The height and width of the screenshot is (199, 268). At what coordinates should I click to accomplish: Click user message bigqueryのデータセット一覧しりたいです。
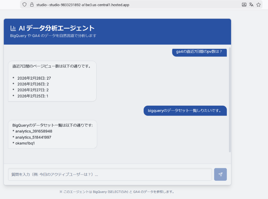[x=185, y=111]
